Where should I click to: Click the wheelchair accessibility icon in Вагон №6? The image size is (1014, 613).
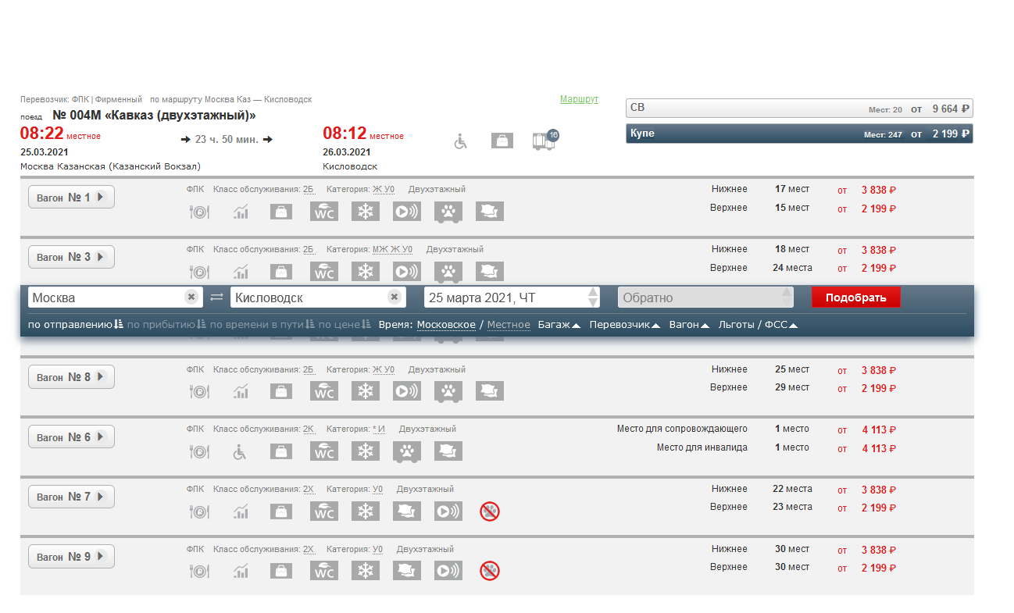pos(241,451)
